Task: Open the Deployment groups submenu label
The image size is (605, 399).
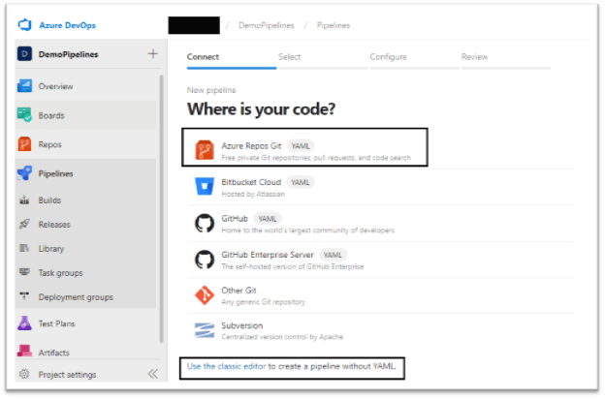Action: pyautogui.click(x=76, y=297)
